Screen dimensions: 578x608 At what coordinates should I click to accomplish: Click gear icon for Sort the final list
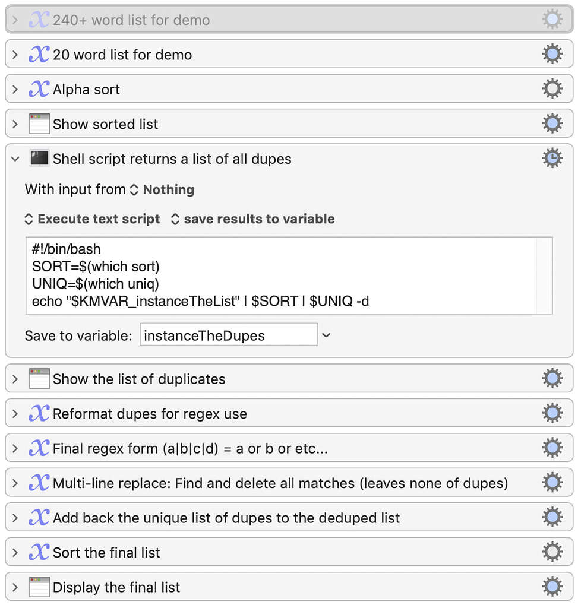552,552
